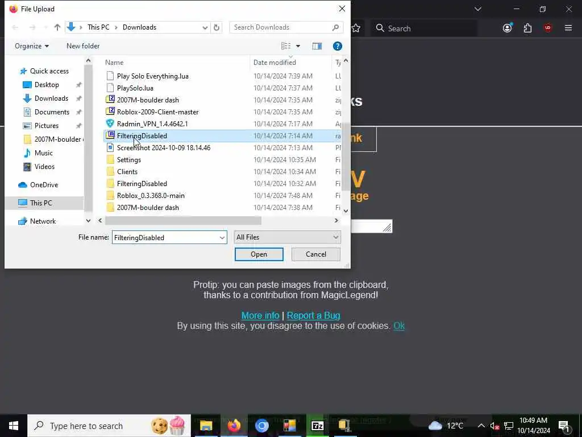Image resolution: width=582 pixels, height=437 pixels.
Task: Open Firefox account icon
Action: click(x=508, y=28)
